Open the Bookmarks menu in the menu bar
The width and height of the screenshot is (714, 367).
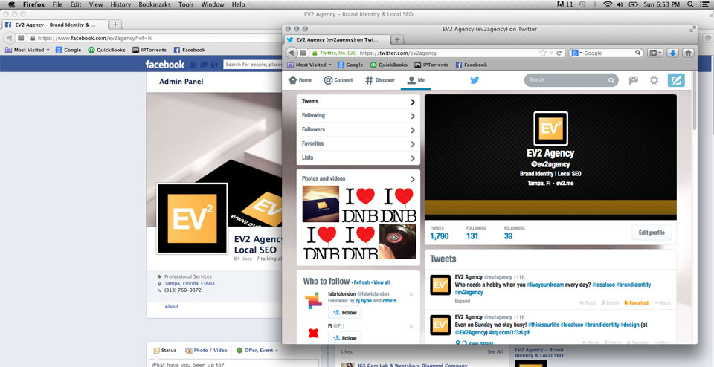pyautogui.click(x=154, y=4)
